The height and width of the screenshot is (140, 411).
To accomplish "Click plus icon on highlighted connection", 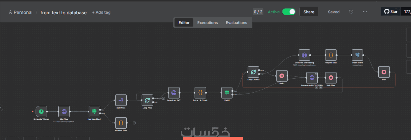I will pos(316,87).
